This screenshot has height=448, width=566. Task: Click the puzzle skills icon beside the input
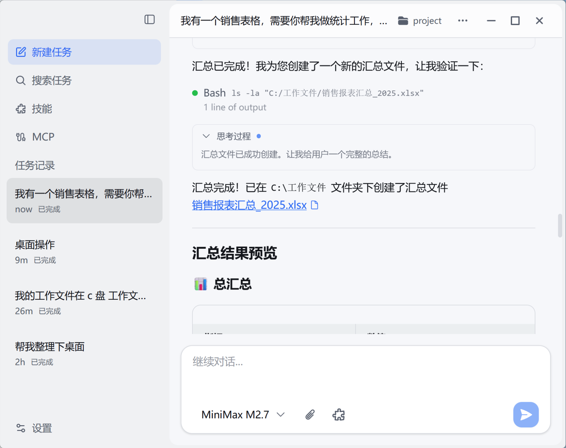[x=339, y=414]
